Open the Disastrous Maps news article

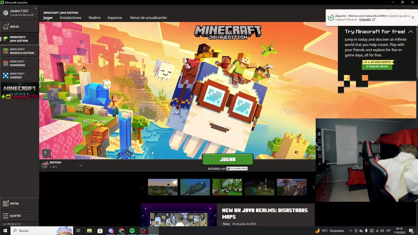pos(265,213)
